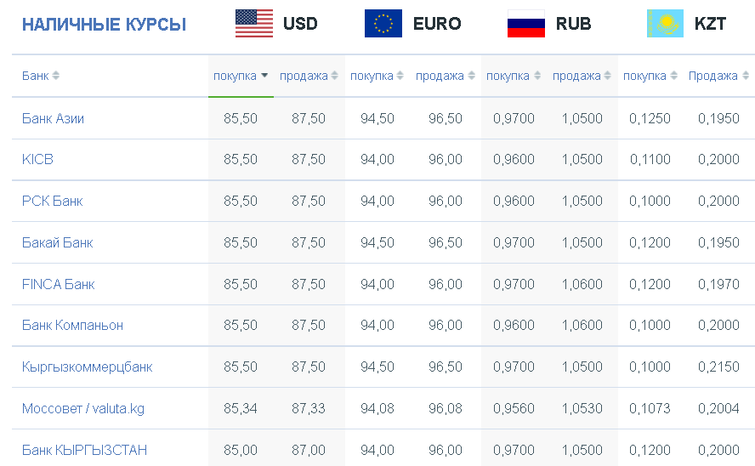Open the FINCA Банк link
This screenshot has width=755, height=466.
pos(59,284)
